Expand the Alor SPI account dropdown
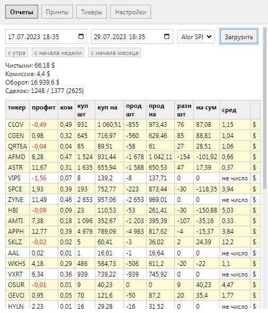The height and width of the screenshot is (313, 268). pos(196,36)
